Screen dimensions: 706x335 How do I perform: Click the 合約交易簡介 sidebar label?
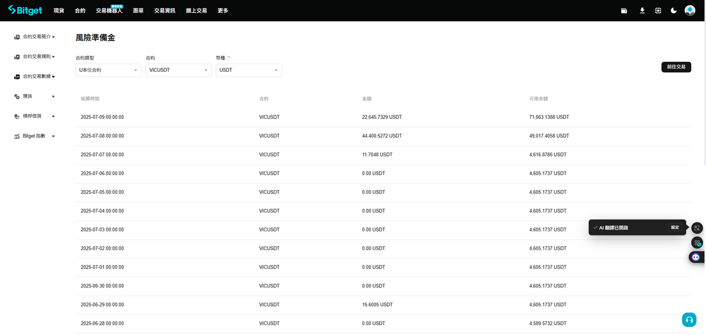tap(36, 37)
